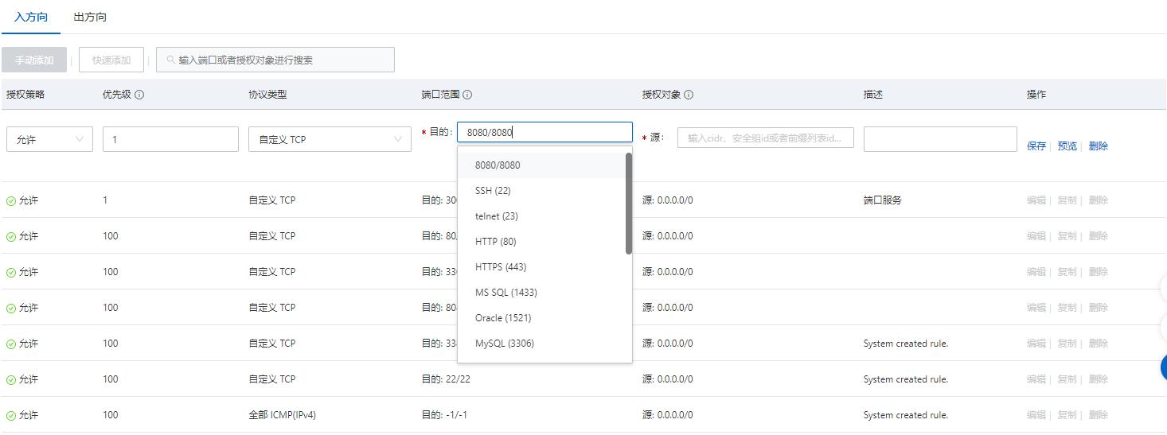
Task: Click the 保存 link
Action: [1036, 146]
